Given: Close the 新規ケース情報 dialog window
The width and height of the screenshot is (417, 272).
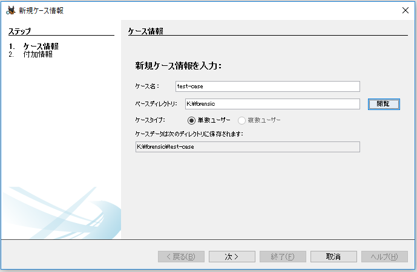Looking at the screenshot, I should 405,10.
